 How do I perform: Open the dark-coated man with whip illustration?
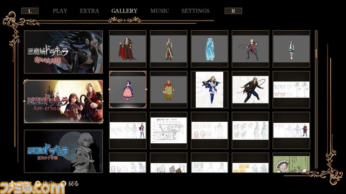tap(250, 89)
